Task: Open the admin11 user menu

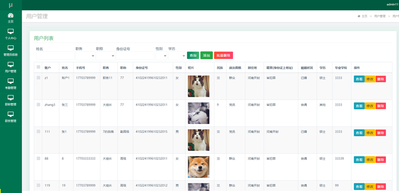Action: point(392,4)
